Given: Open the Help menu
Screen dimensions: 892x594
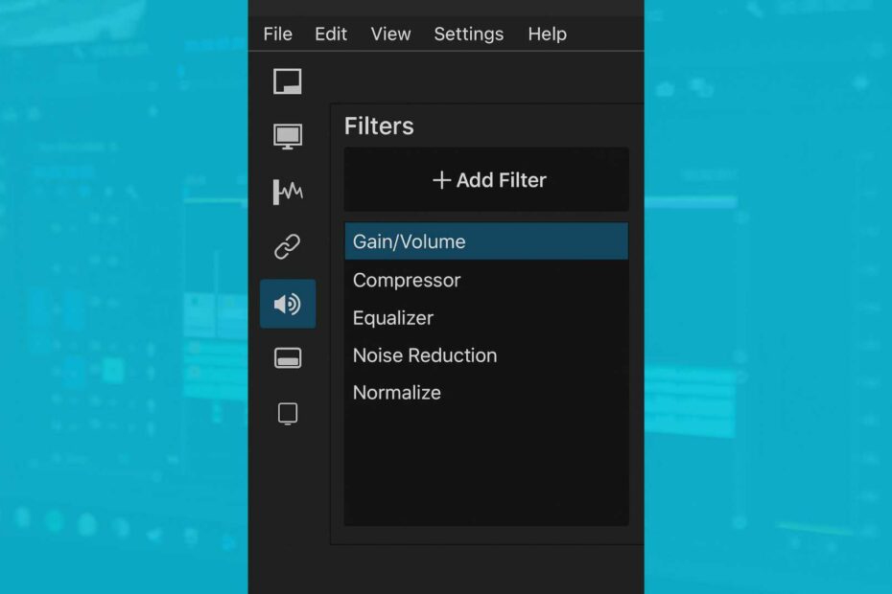Looking at the screenshot, I should (547, 34).
